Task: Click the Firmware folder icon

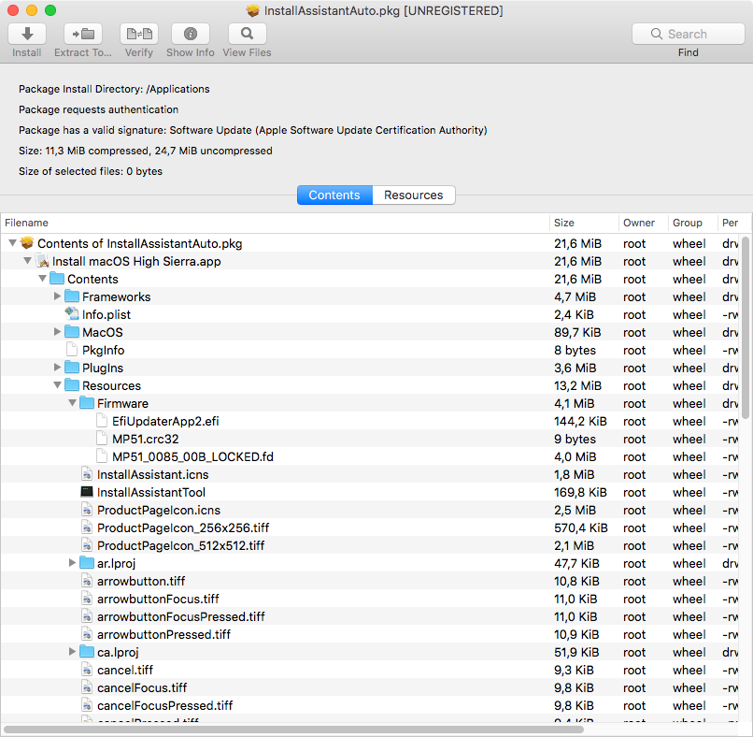Action: coord(87,403)
